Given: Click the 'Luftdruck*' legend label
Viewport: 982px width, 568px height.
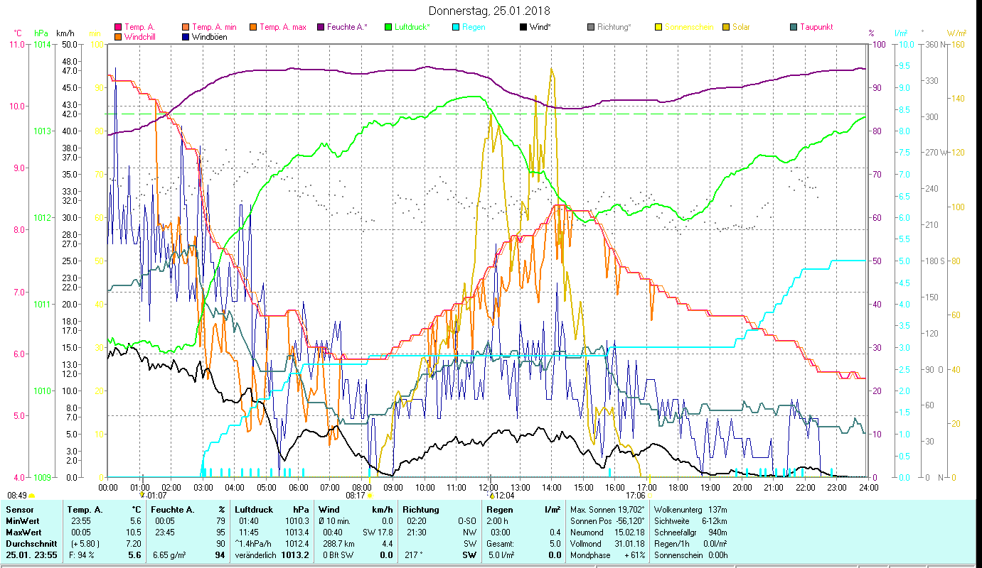Looking at the screenshot, I should [413, 28].
